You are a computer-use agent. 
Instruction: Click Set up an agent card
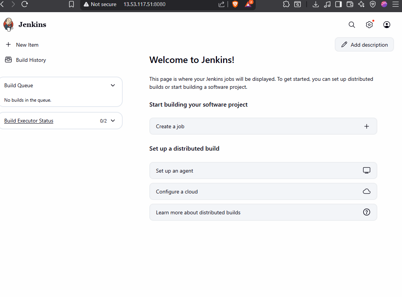(x=263, y=171)
